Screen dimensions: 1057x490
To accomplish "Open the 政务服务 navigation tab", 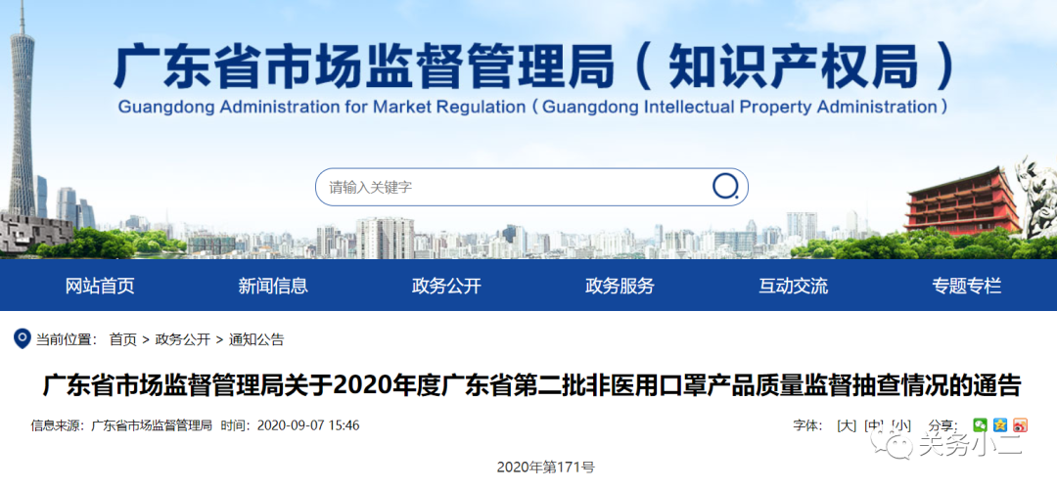I will tap(620, 286).
